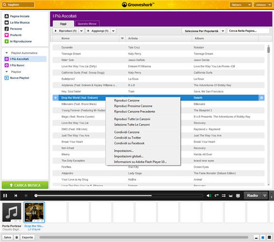
Task: Click the Cerca Nella Pagina search field
Action: pyautogui.click(x=248, y=31)
